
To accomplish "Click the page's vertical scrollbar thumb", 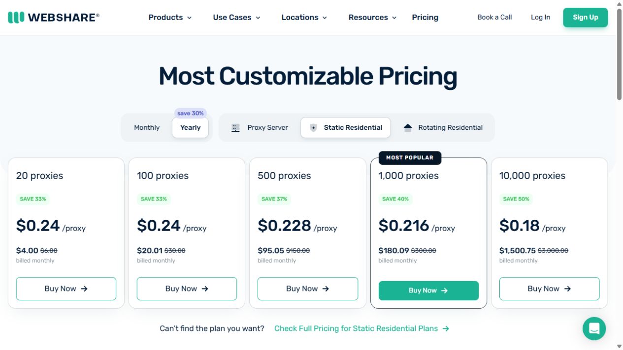I will 619,54.
